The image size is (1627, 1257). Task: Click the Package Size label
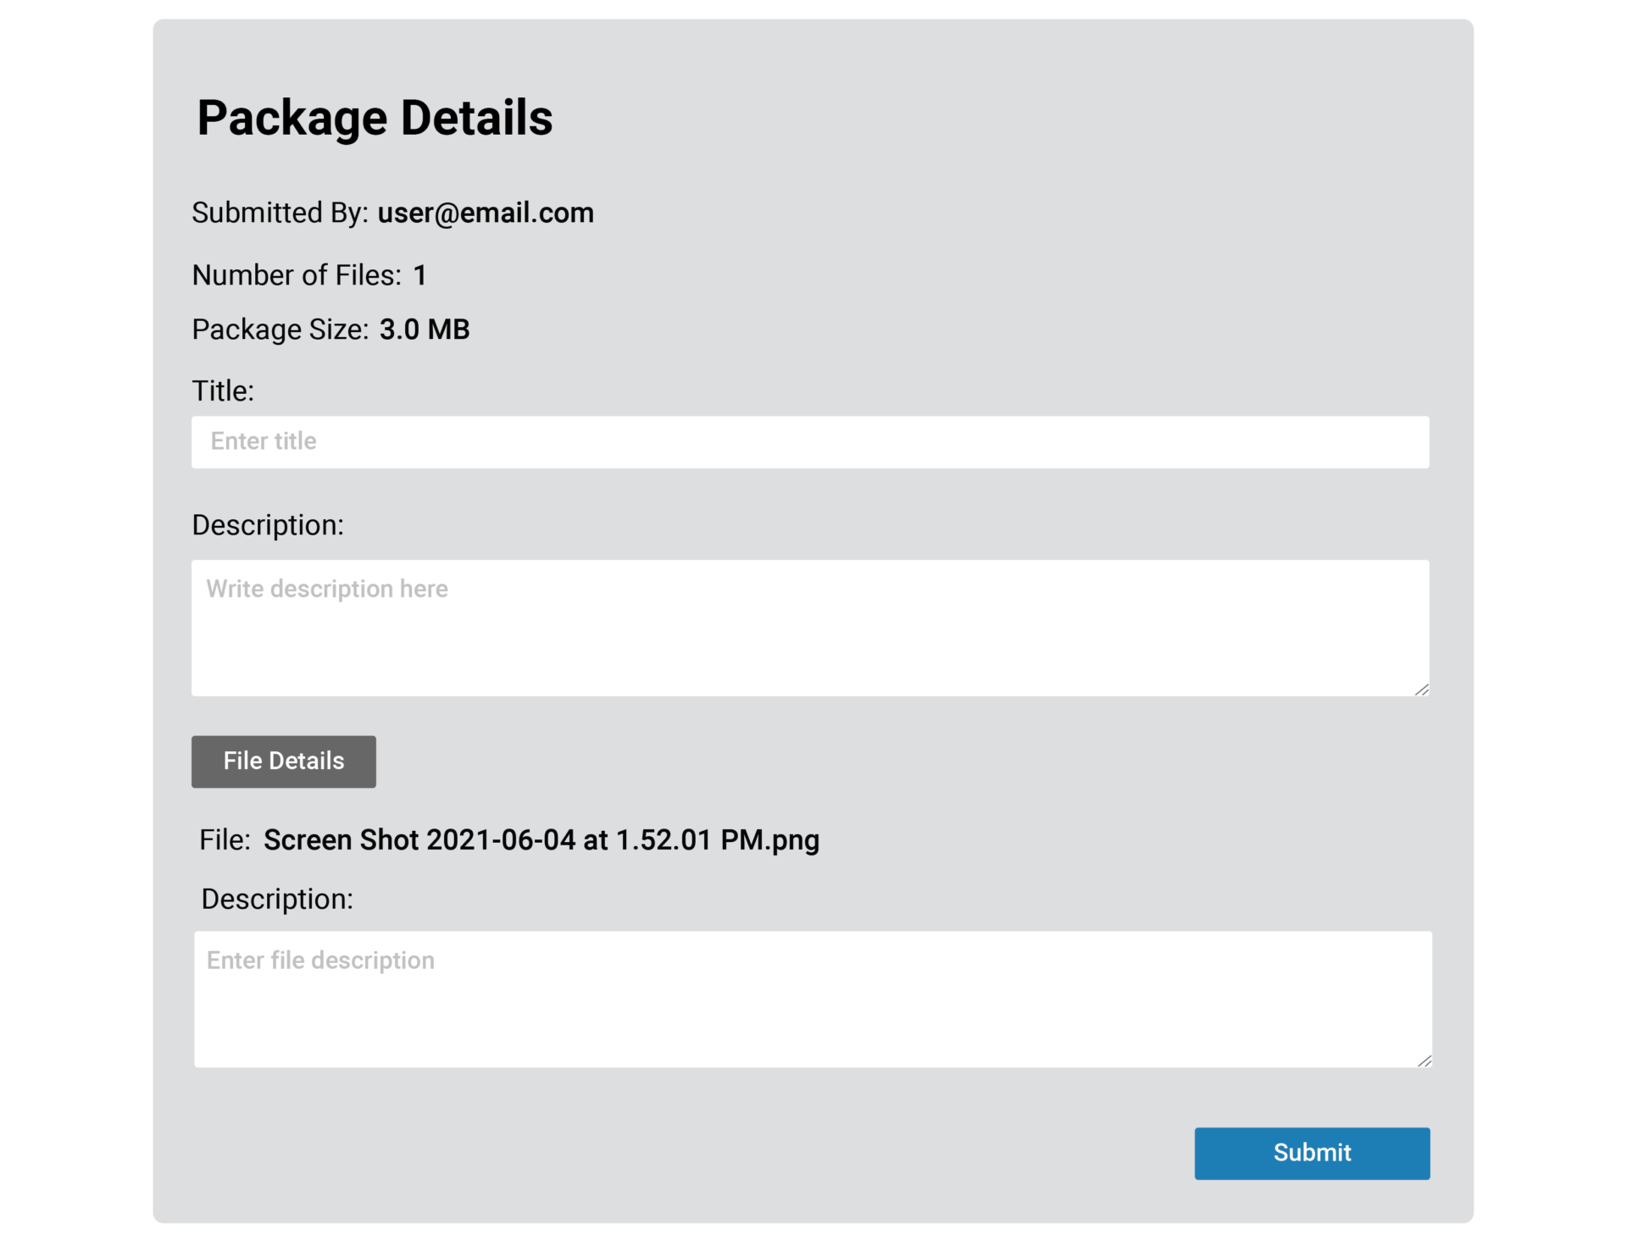pyautogui.click(x=280, y=329)
